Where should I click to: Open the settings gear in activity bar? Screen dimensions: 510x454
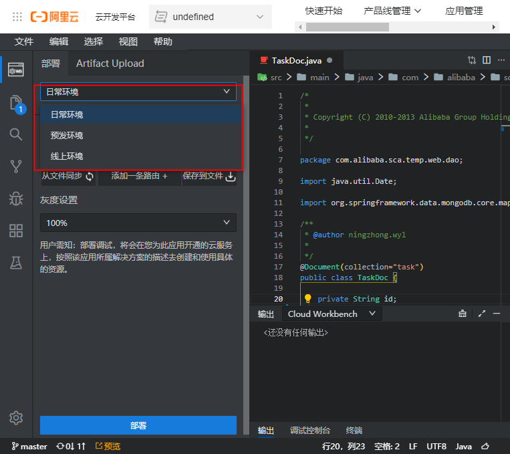[16, 418]
